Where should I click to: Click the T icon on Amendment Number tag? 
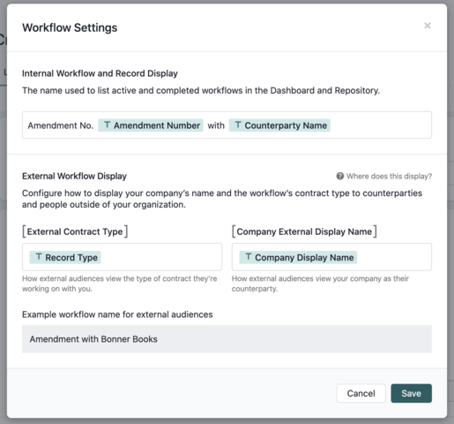[108, 125]
